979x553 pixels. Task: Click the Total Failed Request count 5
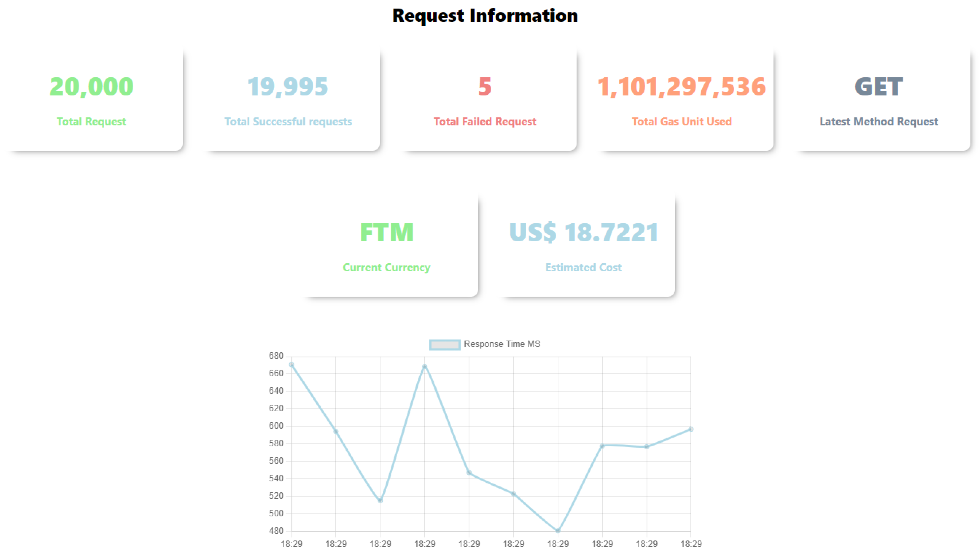[484, 86]
